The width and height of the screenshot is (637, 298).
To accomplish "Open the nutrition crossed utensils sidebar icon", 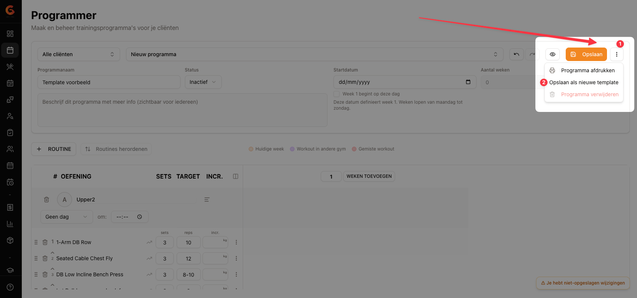I will point(10,67).
